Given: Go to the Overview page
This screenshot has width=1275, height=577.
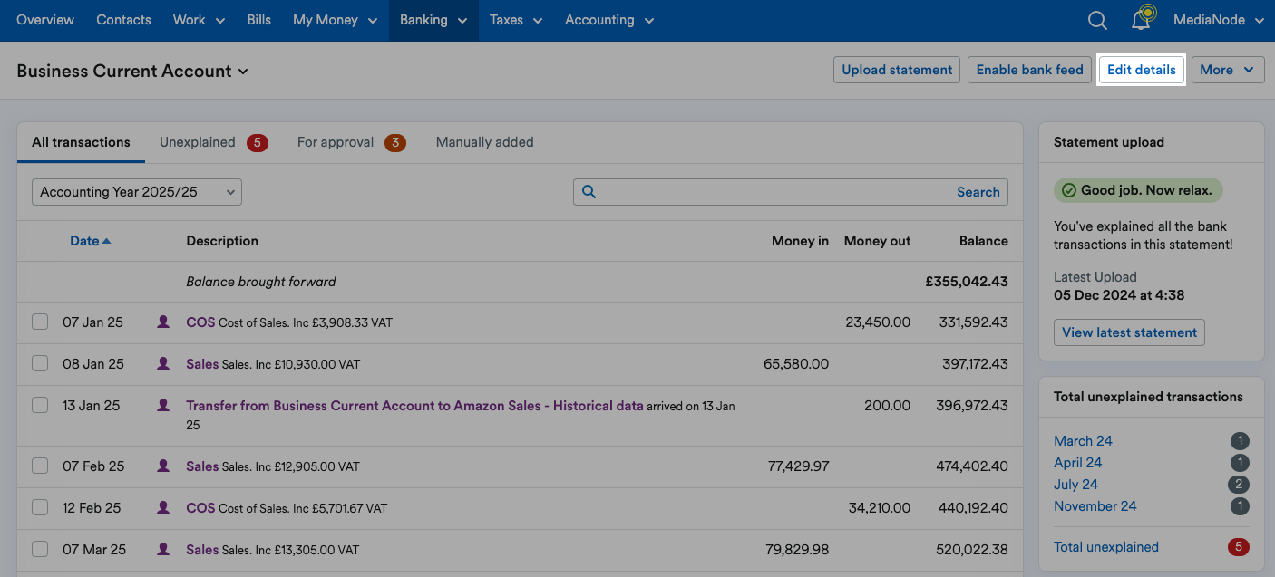Looking at the screenshot, I should 45,20.
